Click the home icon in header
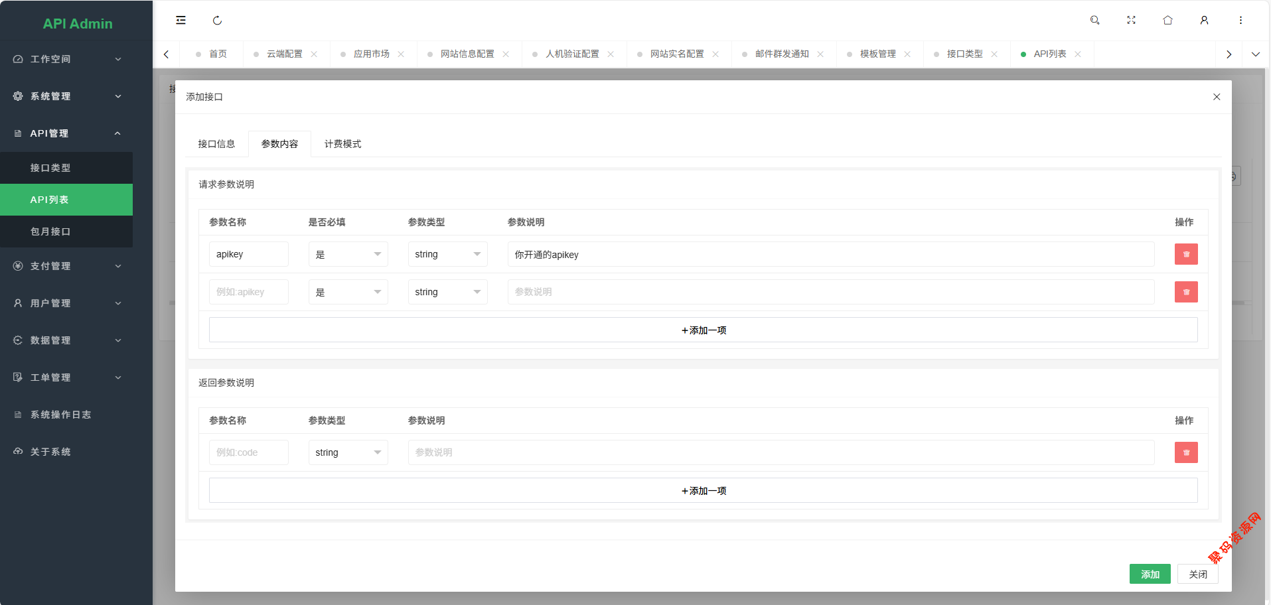This screenshot has height=605, width=1271. tap(1167, 21)
